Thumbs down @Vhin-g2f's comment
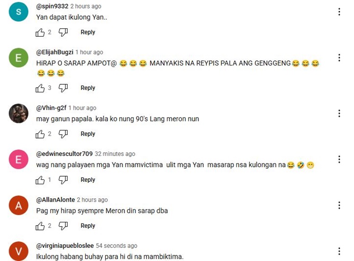Image resolution: width=354 pixels, height=261 pixels. 63,134
